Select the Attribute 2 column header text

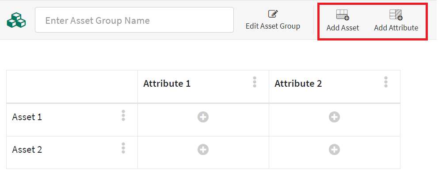coord(298,84)
